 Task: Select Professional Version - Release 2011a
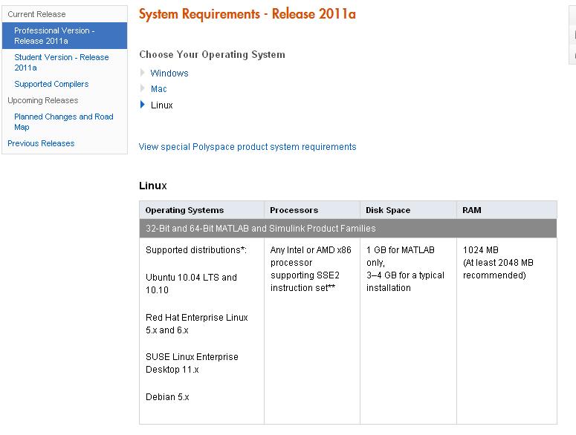tap(54, 36)
